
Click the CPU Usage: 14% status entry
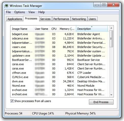(x=43, y=113)
